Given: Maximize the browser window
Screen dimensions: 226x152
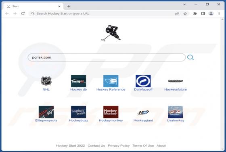Looking at the screenshot, I should pyautogui.click(x=207, y=4).
